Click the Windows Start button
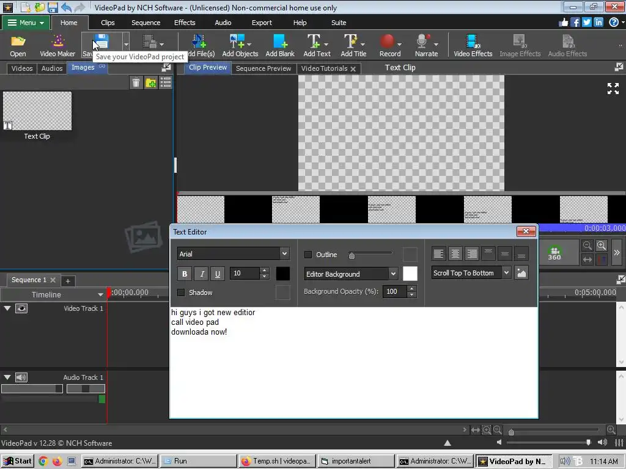This screenshot has height=469, width=626. pyautogui.click(x=17, y=461)
